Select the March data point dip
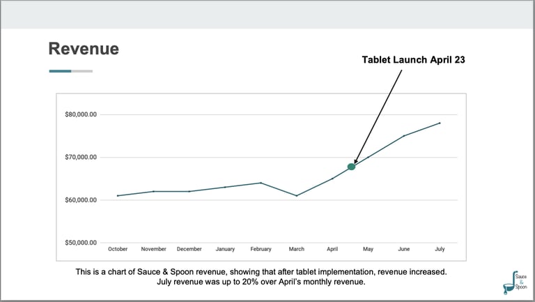 coord(297,196)
